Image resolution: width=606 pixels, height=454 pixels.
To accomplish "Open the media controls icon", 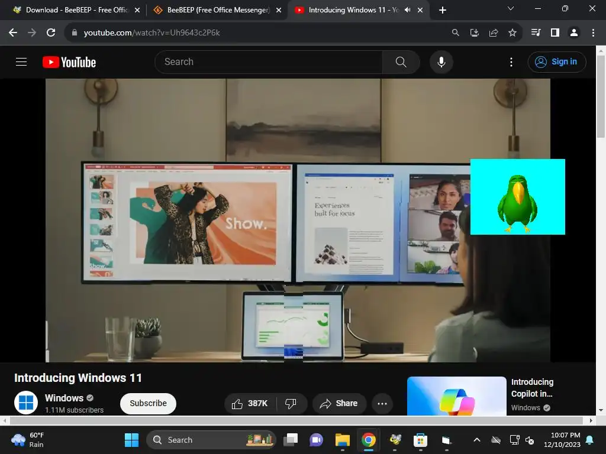I will click(x=536, y=33).
